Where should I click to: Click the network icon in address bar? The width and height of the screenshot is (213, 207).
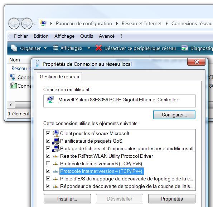click(x=43, y=23)
